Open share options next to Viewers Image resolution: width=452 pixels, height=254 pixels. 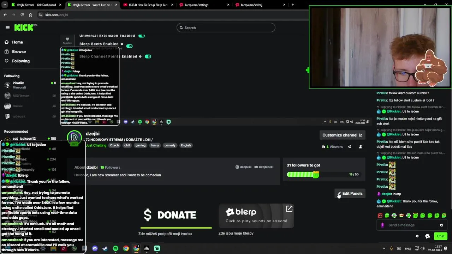point(349,147)
